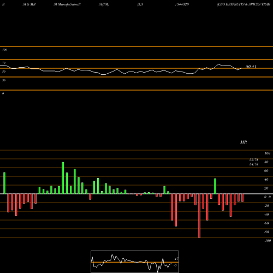Click the '70' level label on RSI axis
273x273 pixels.
click(x=4, y=63)
